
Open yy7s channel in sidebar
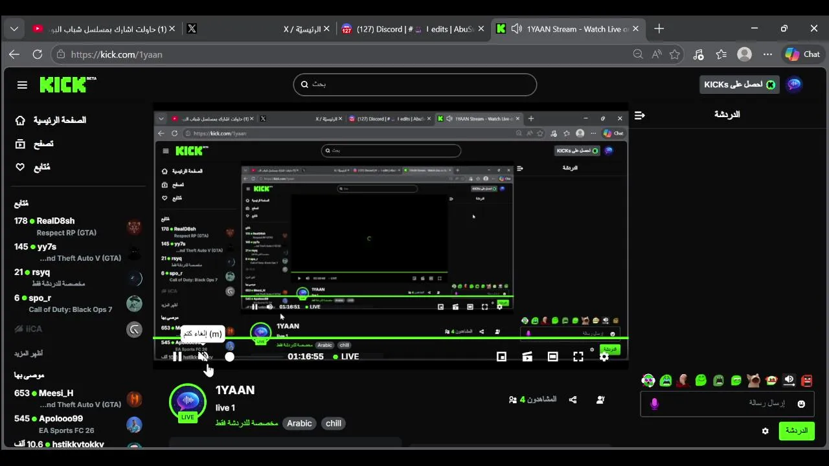point(78,252)
